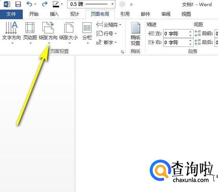Click the Undo arrow icon
Screen dimensions: 218x192
point(29,4)
